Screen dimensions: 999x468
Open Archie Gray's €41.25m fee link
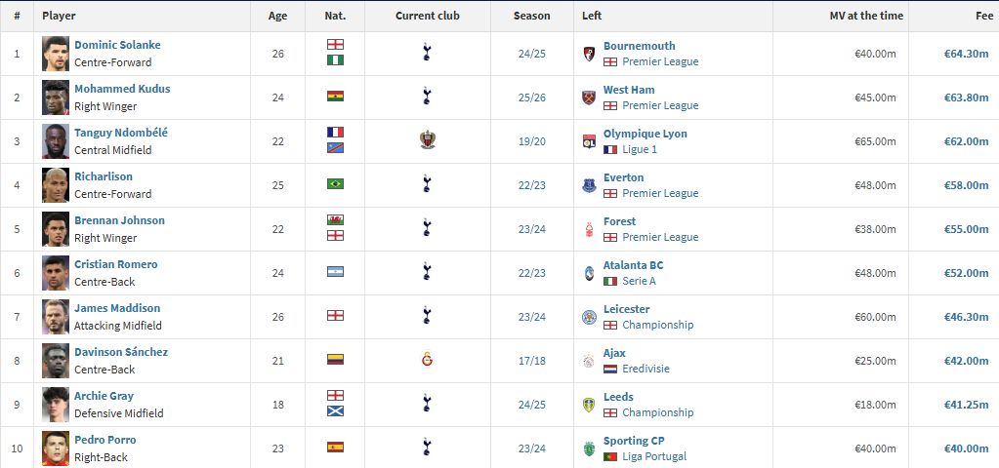[966, 405]
